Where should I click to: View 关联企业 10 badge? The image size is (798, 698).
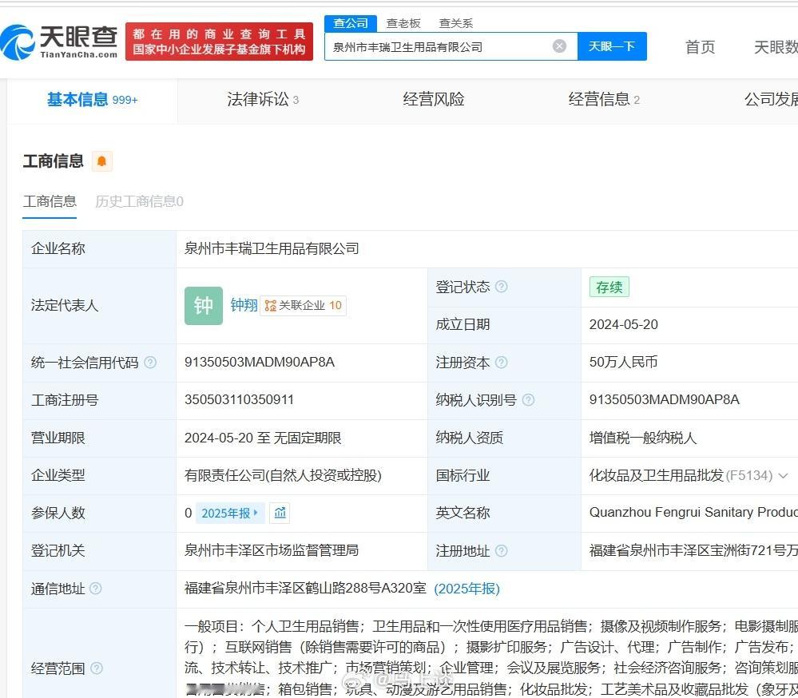304,305
